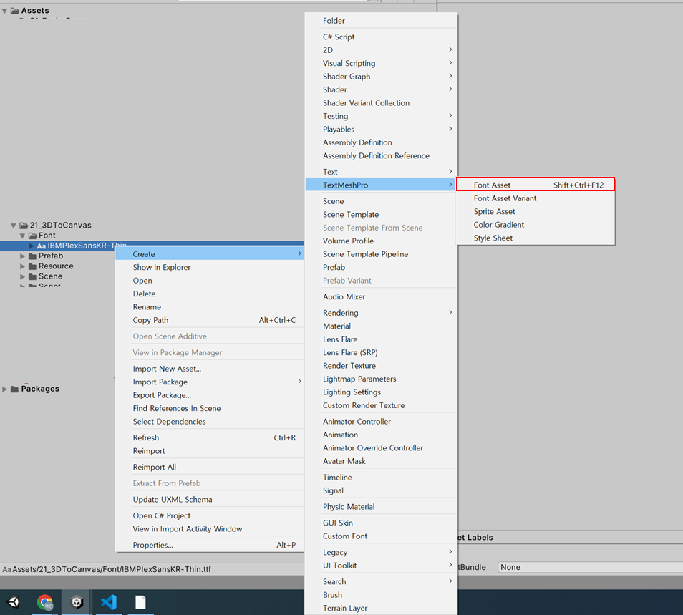Create a new C# Script
The image size is (683, 615).
click(381, 37)
